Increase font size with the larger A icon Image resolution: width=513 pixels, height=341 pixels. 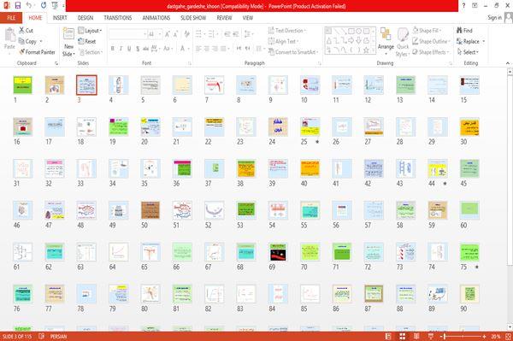[x=168, y=34]
